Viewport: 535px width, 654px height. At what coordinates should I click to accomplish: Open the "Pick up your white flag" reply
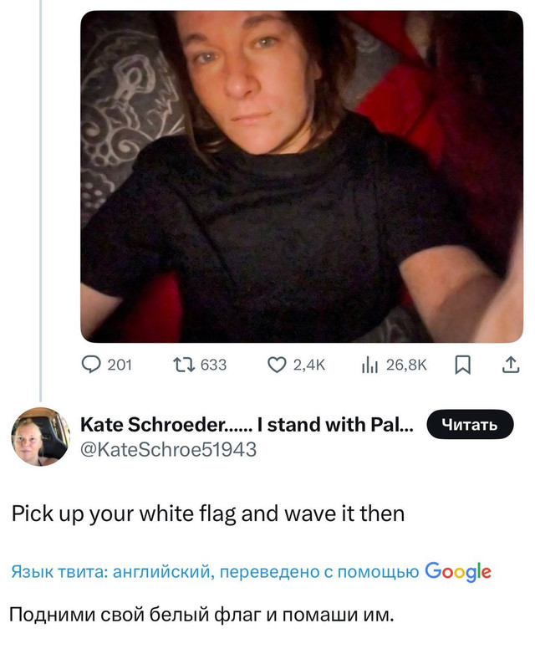(x=208, y=513)
